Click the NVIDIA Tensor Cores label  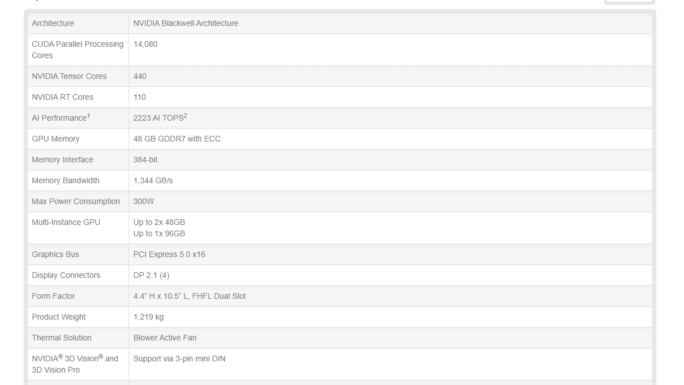point(69,76)
